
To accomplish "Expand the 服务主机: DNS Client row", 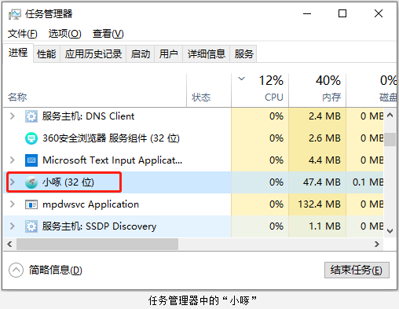I will point(13,116).
